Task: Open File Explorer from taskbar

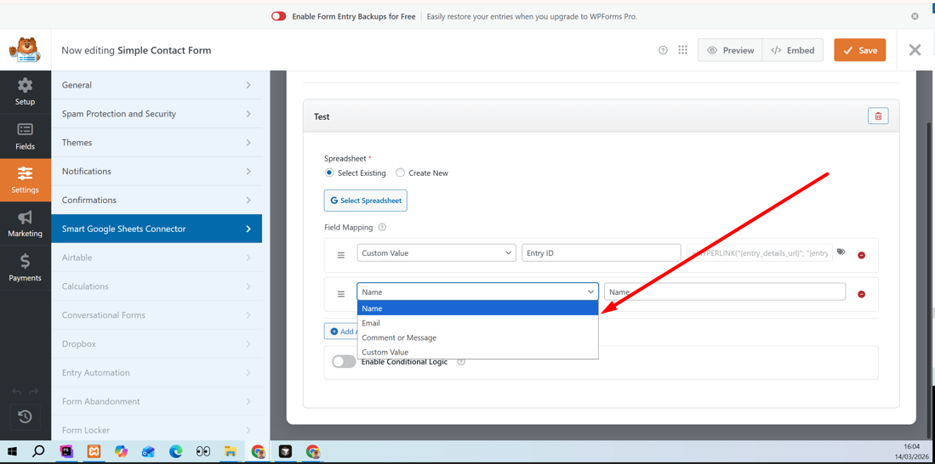Action: (x=231, y=451)
